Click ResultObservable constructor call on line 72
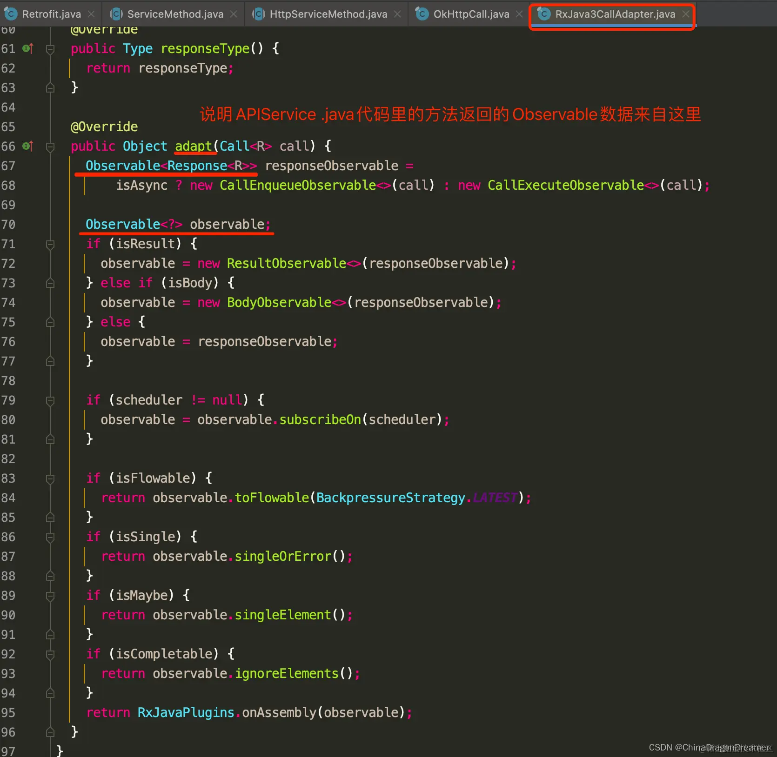 click(x=287, y=263)
